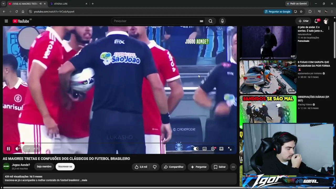Open the Chrome three-dot menu
Viewport: 336px width, 189px height.
click(x=332, y=12)
